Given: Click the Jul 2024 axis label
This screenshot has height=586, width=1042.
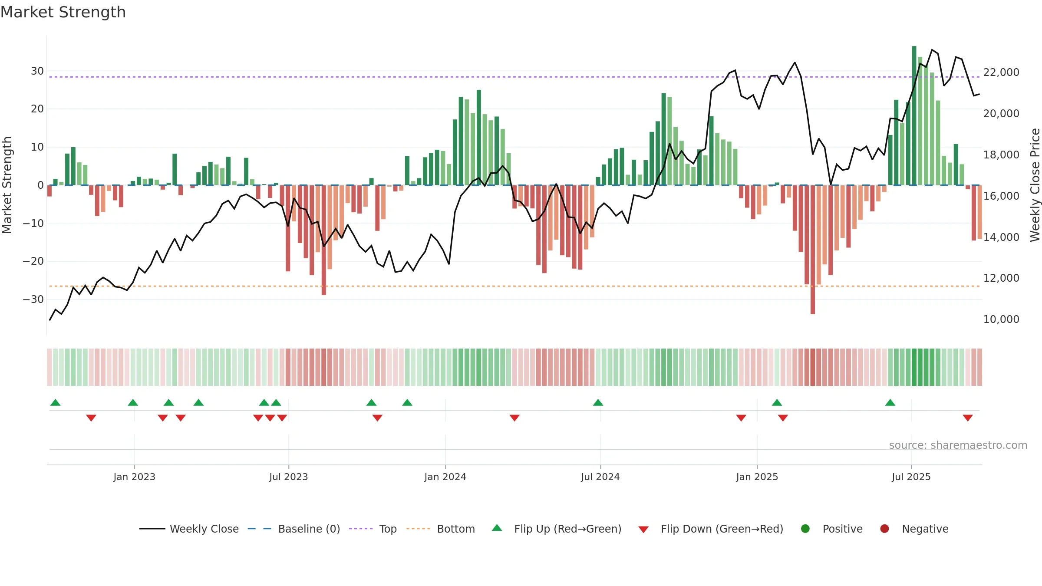Looking at the screenshot, I should pyautogui.click(x=600, y=477).
